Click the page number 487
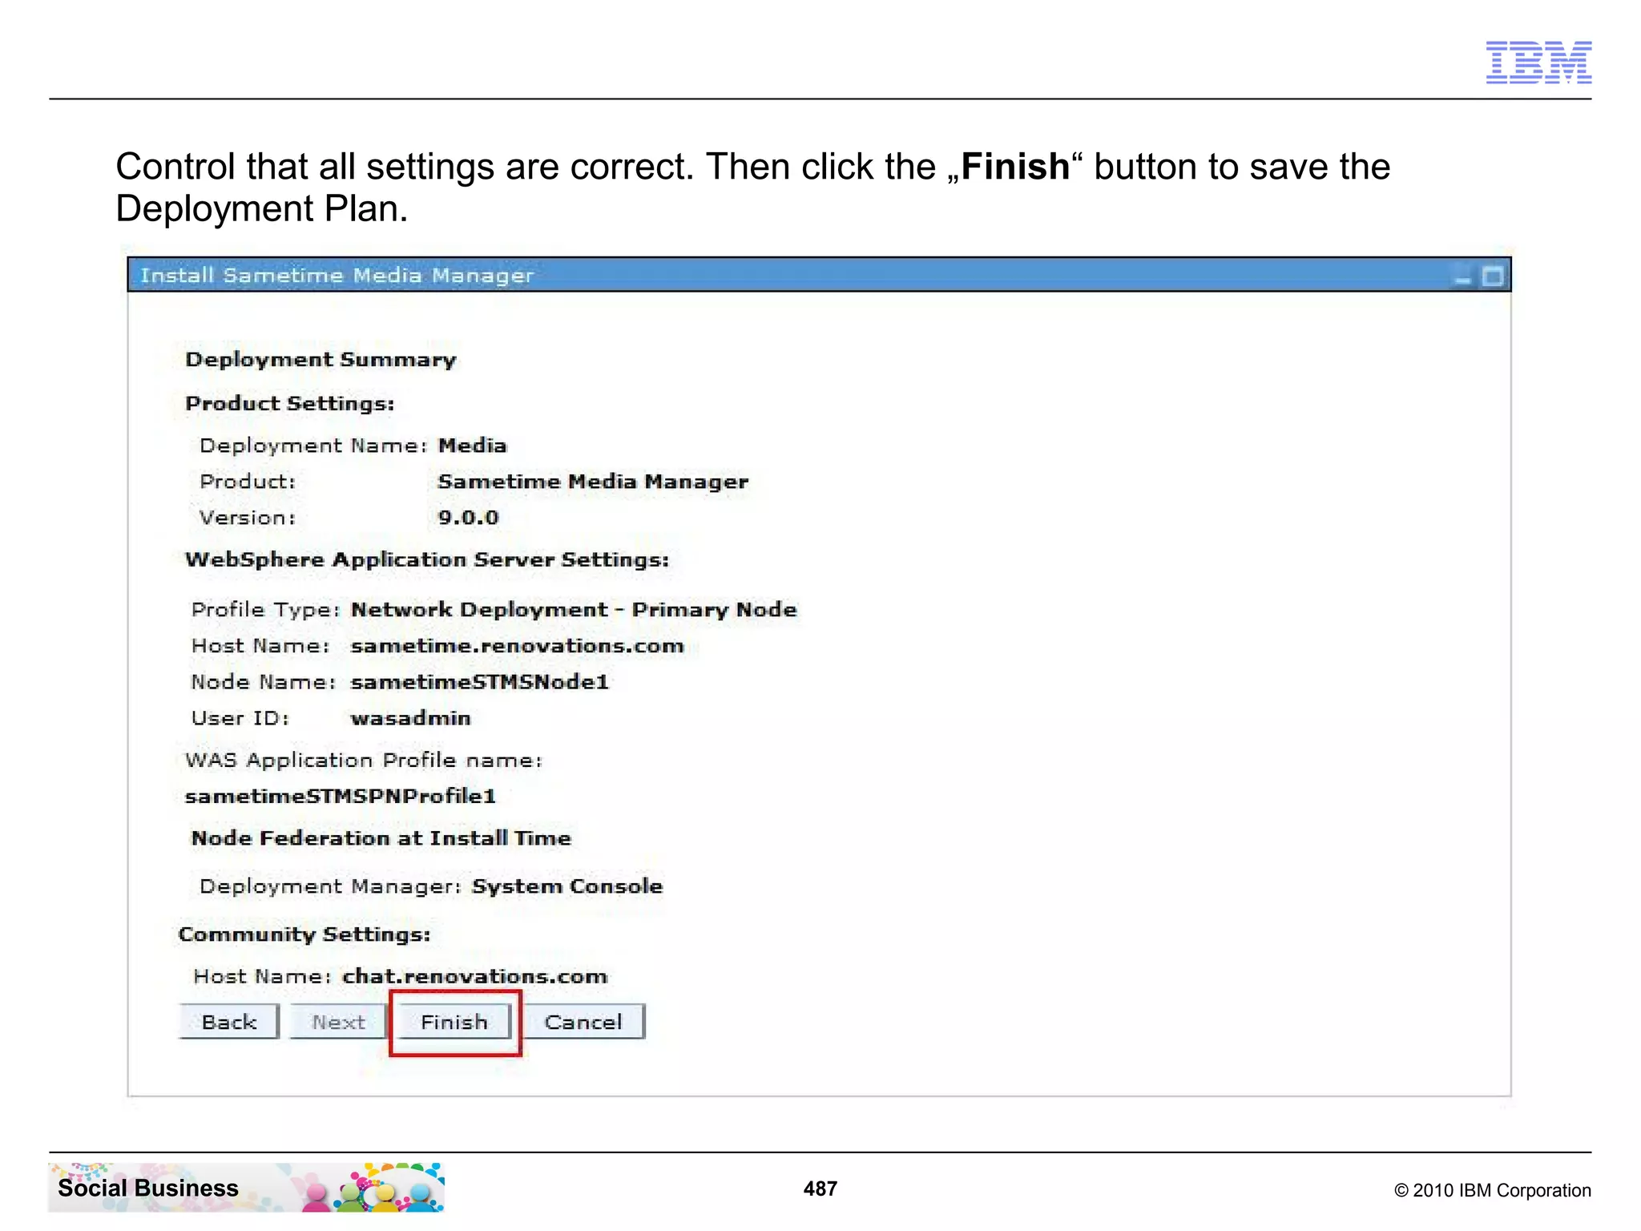Image resolution: width=1641 pixels, height=1231 pixels. point(820,1189)
